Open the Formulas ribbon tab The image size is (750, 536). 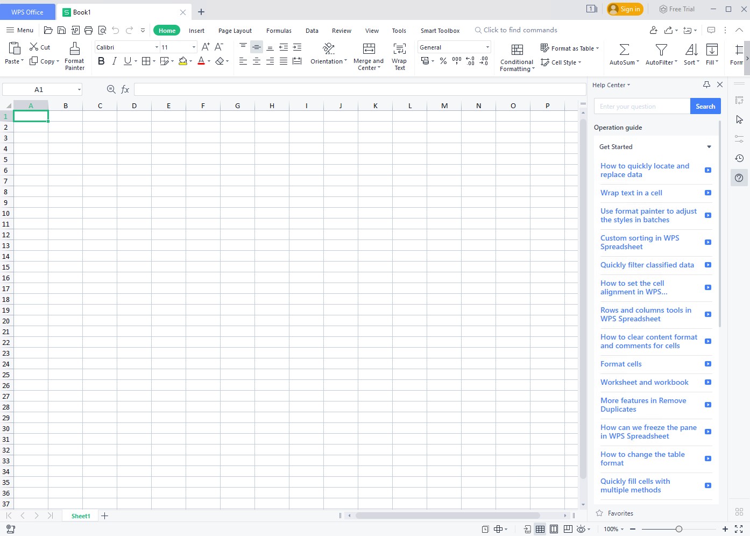click(279, 31)
